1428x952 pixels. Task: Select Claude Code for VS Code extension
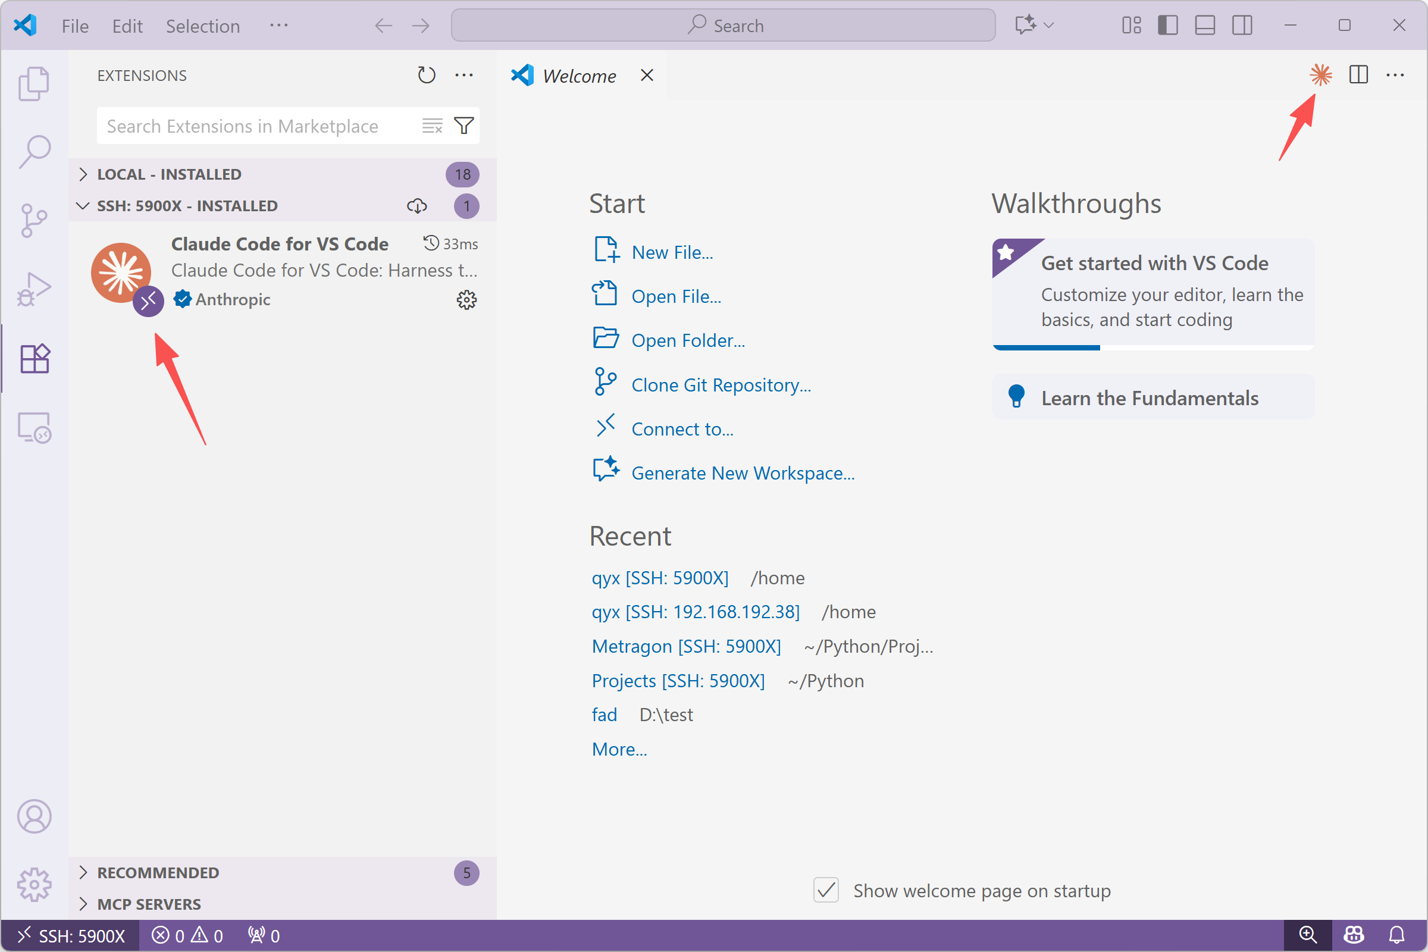click(282, 273)
